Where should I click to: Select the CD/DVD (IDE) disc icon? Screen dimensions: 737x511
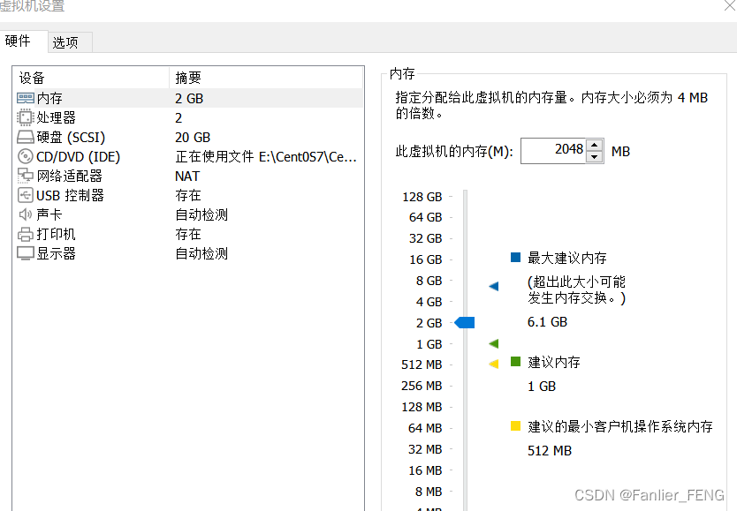(x=27, y=156)
